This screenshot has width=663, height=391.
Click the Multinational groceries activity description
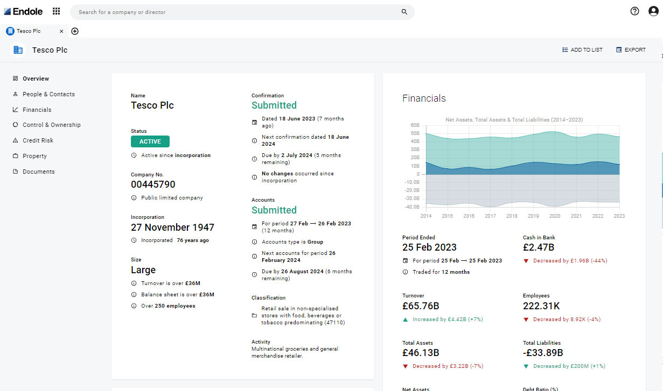(x=295, y=352)
